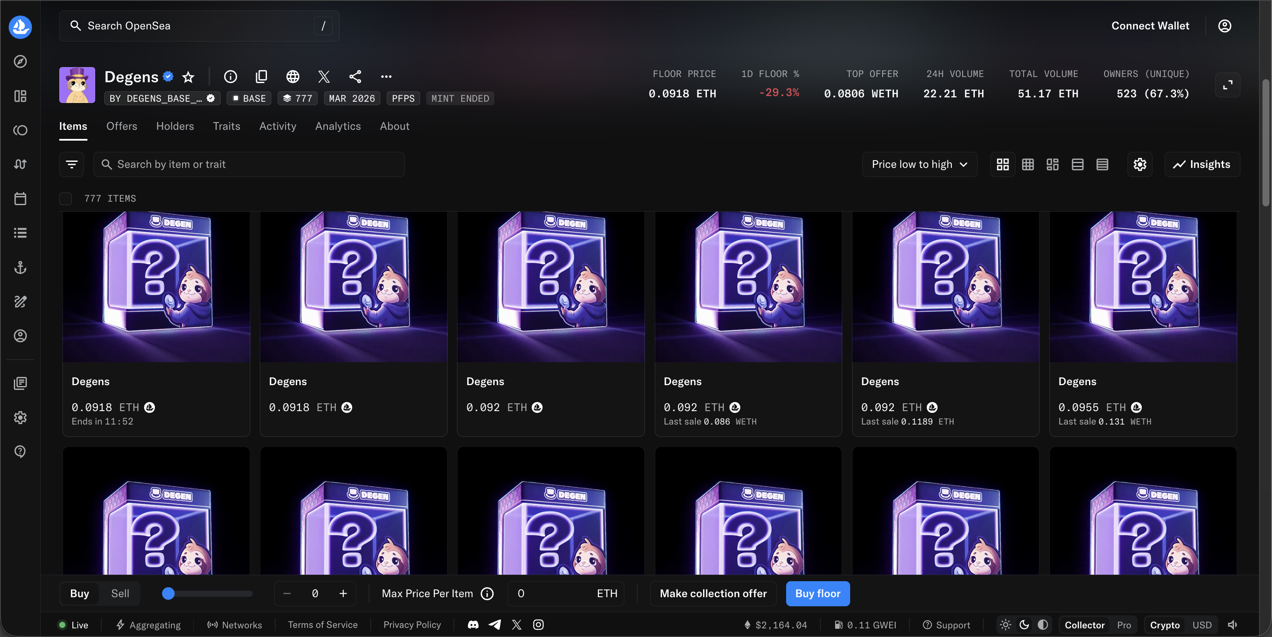Viewport: 1272px width, 637px height.
Task: Open item display settings gear
Action: pyautogui.click(x=1140, y=164)
